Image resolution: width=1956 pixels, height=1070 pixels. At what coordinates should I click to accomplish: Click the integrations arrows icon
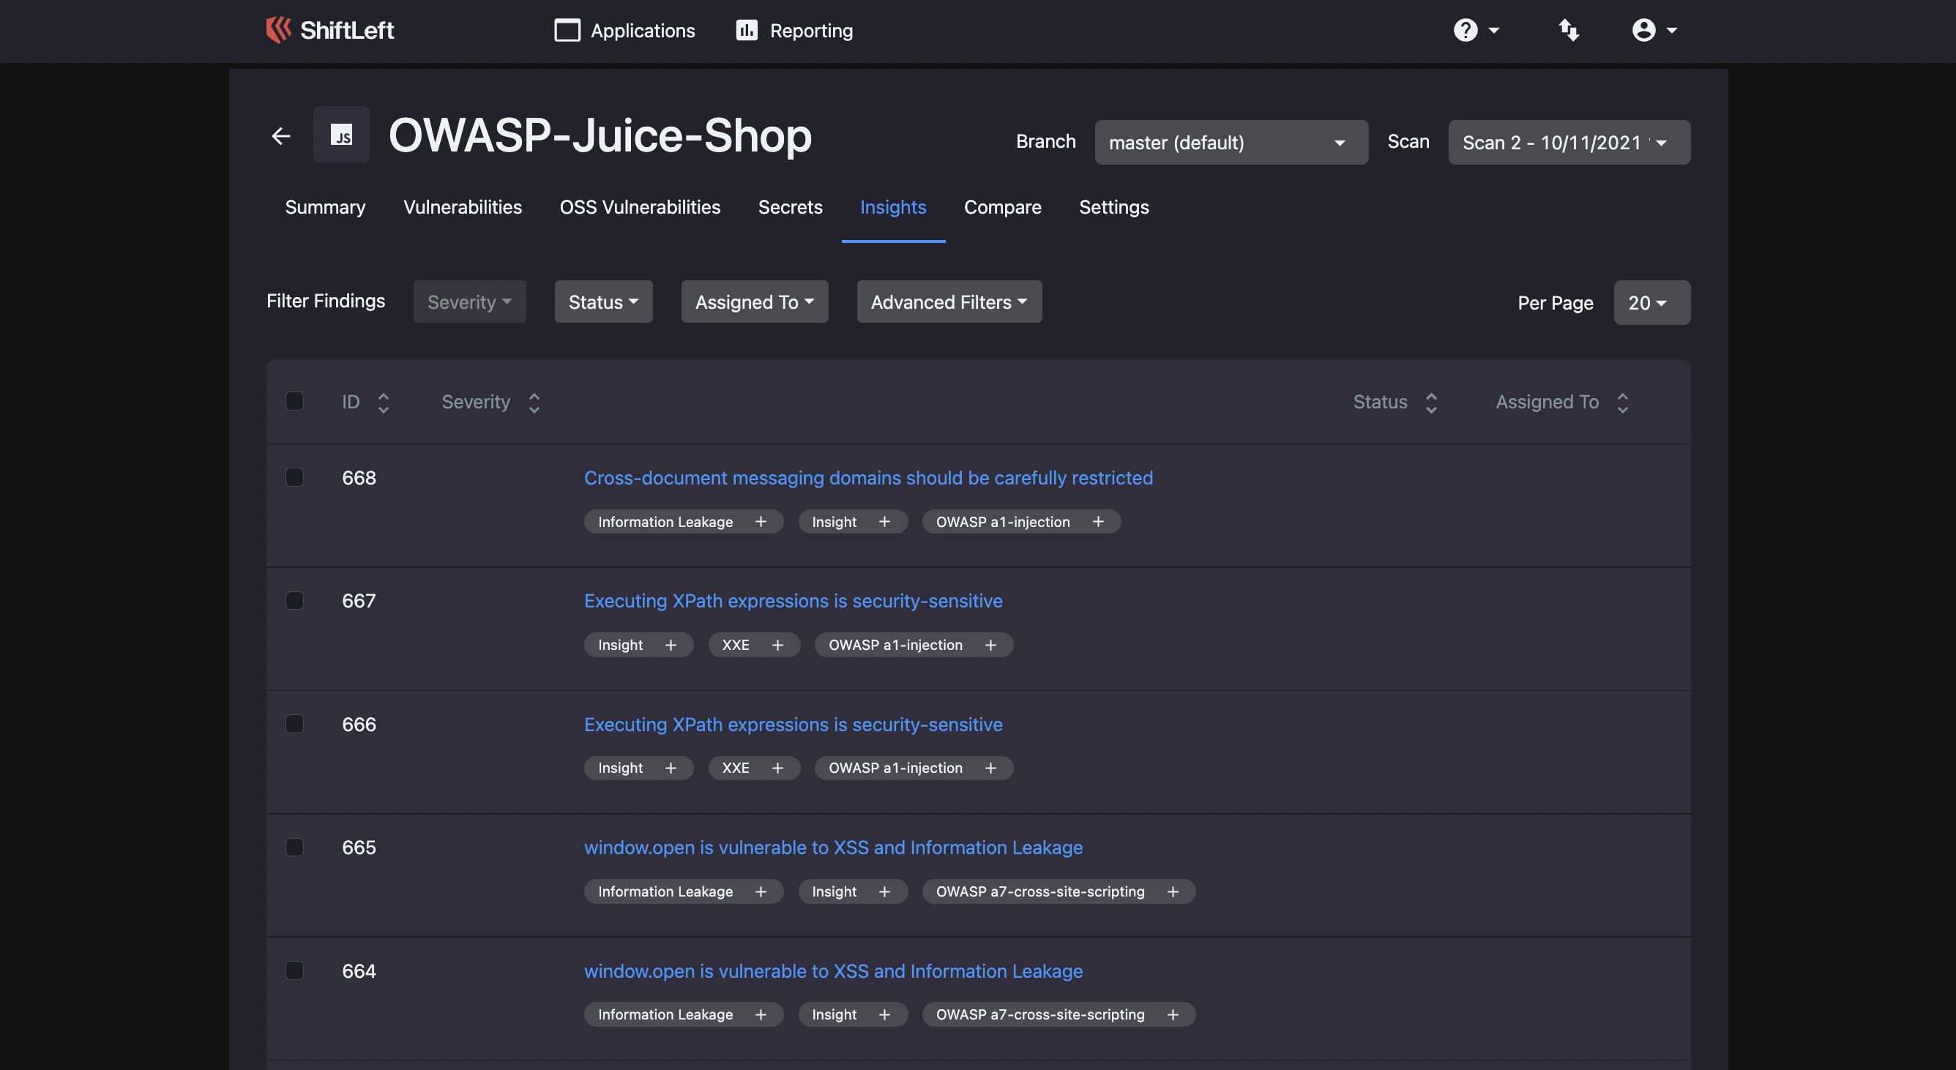click(1569, 31)
